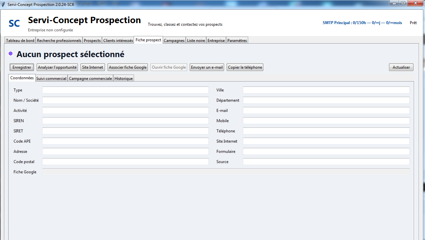
Task: Open Campagne commerciale sub-tab
Action: [x=90, y=79]
